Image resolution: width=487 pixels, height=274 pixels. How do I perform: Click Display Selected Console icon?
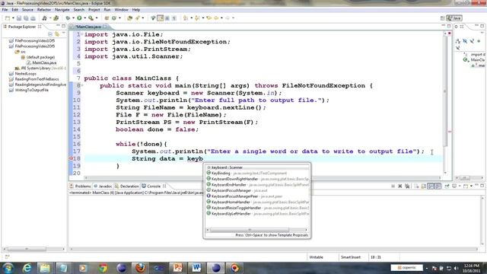[x=454, y=186]
